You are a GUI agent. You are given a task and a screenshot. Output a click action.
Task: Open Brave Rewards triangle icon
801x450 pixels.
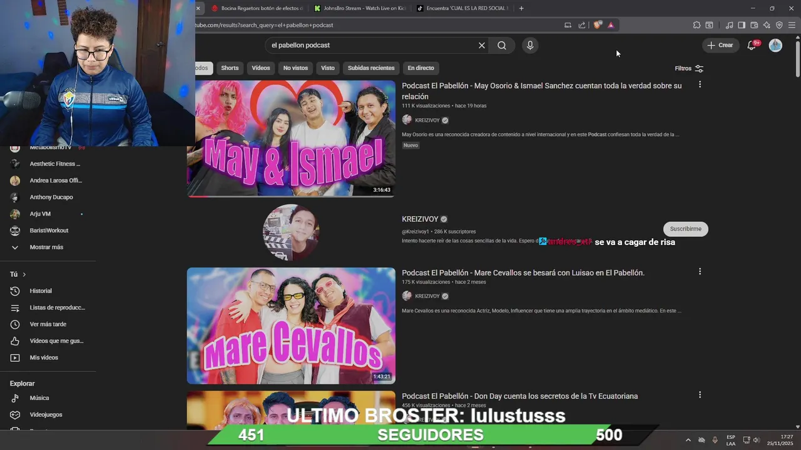611,25
